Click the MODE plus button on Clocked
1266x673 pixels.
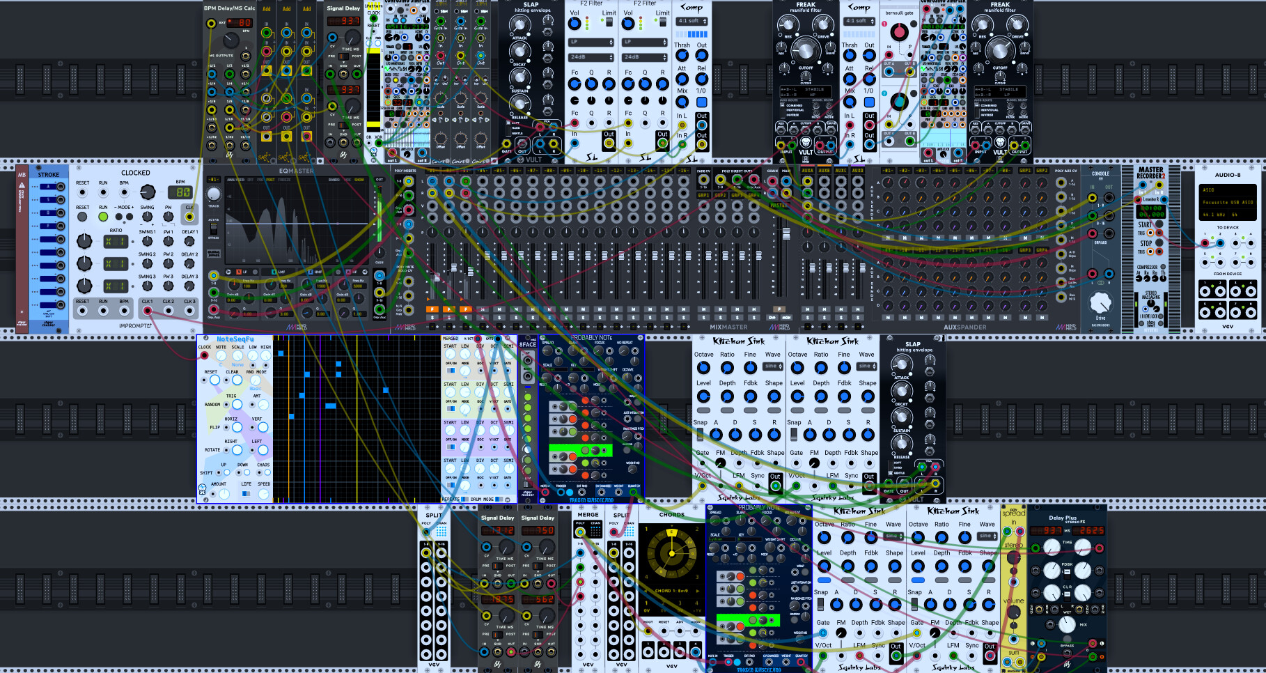tap(130, 217)
